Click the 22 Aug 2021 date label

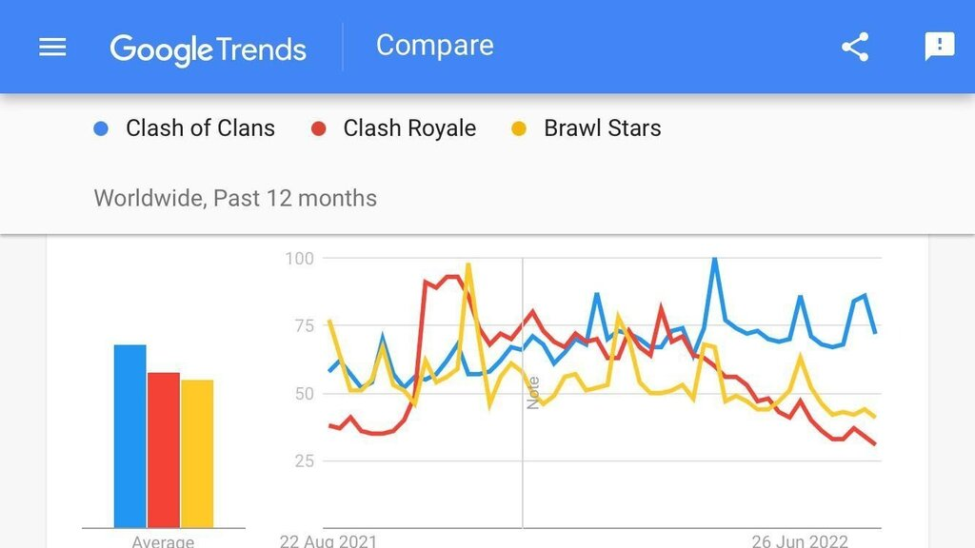pos(328,540)
